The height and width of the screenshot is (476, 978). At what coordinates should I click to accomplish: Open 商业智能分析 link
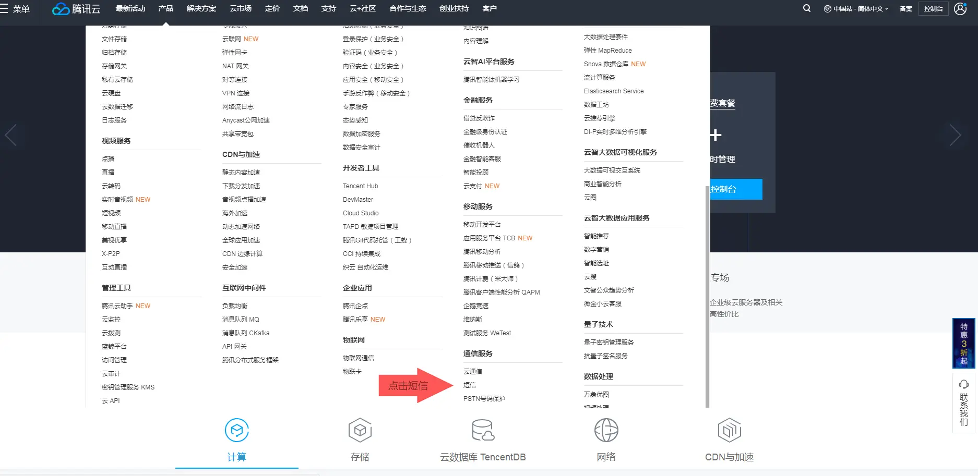click(603, 184)
